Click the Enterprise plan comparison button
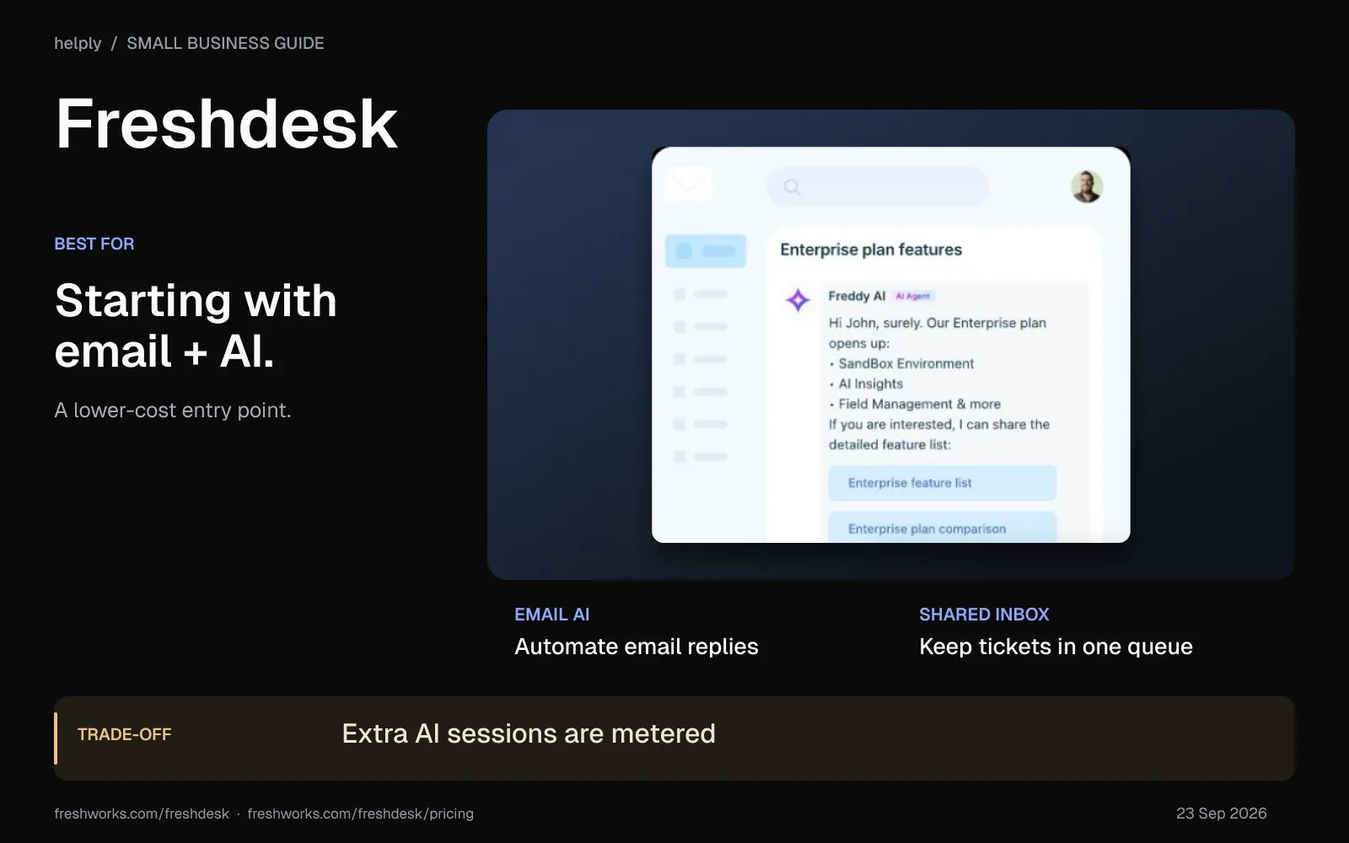Viewport: 1349px width, 843px height. point(942,527)
